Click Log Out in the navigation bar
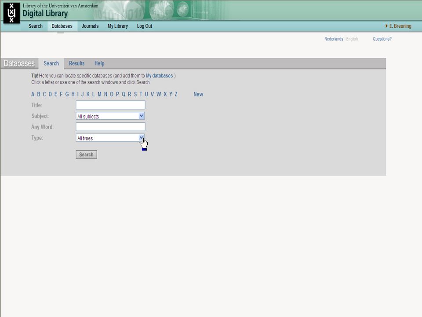 point(145,26)
